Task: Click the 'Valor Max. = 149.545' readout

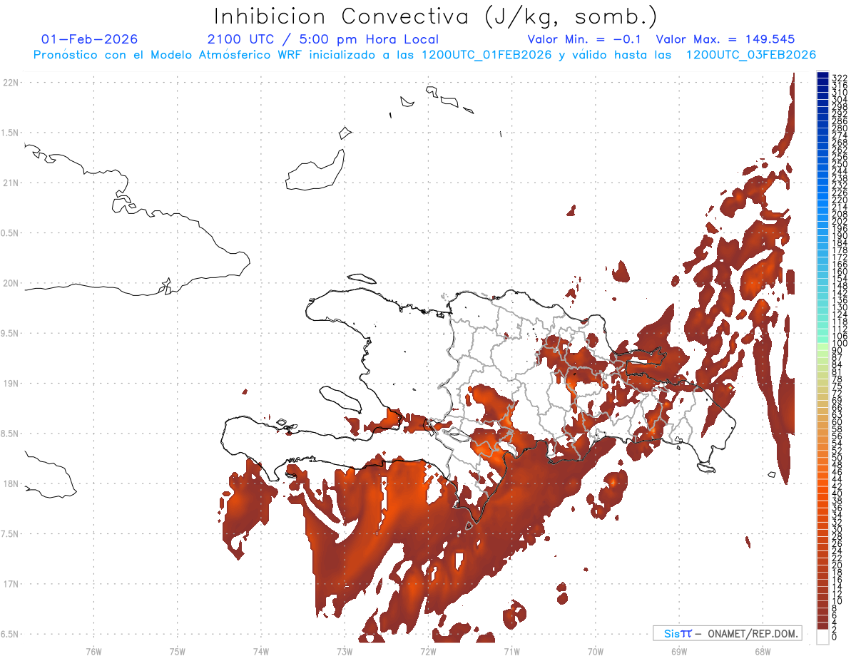Action: pyautogui.click(x=725, y=39)
